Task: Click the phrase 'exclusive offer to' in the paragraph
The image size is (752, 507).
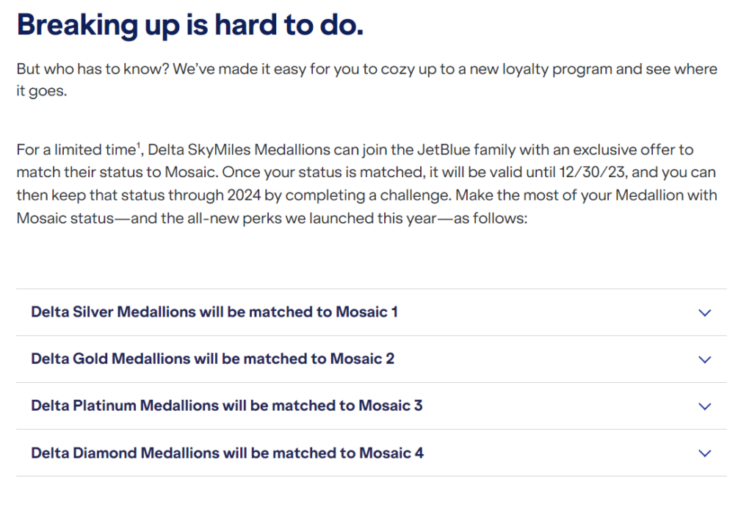Action: (633, 150)
